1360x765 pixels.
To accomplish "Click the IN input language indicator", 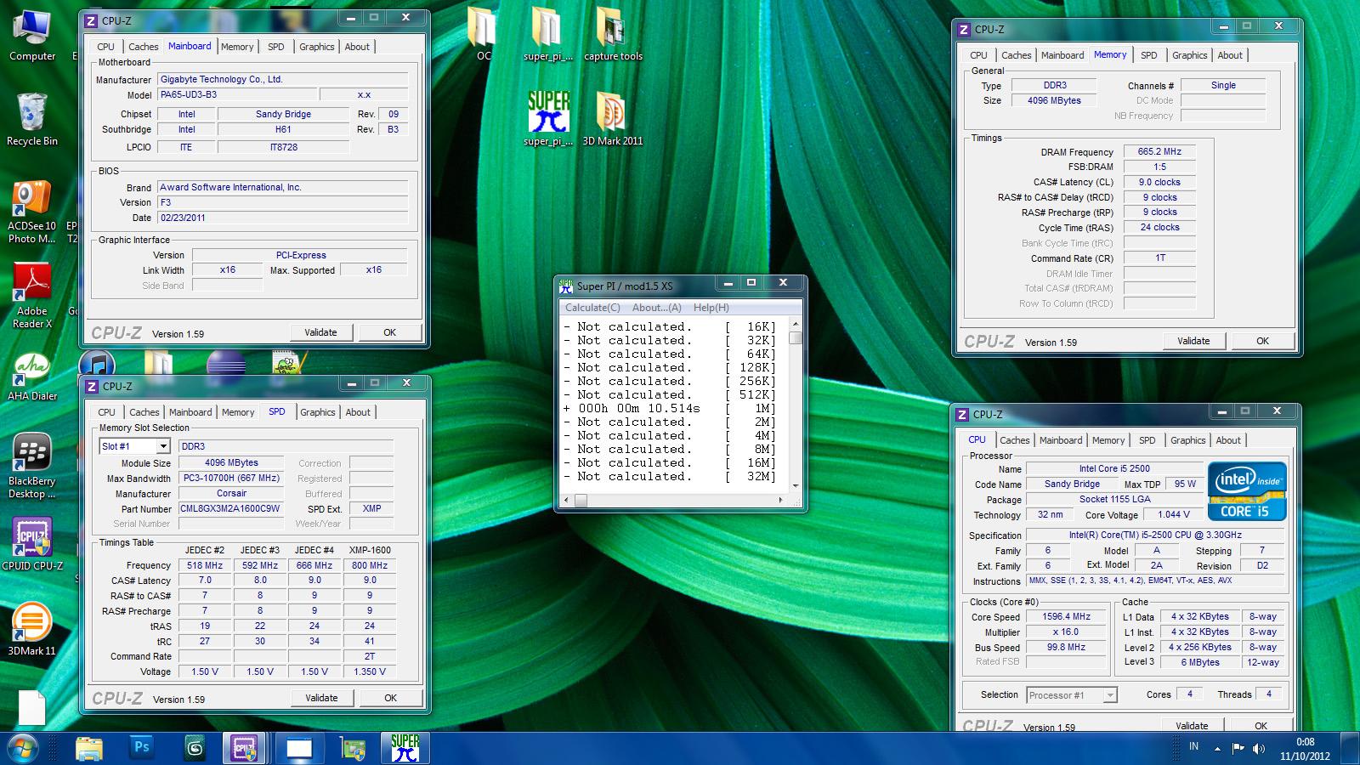I will (1193, 746).
